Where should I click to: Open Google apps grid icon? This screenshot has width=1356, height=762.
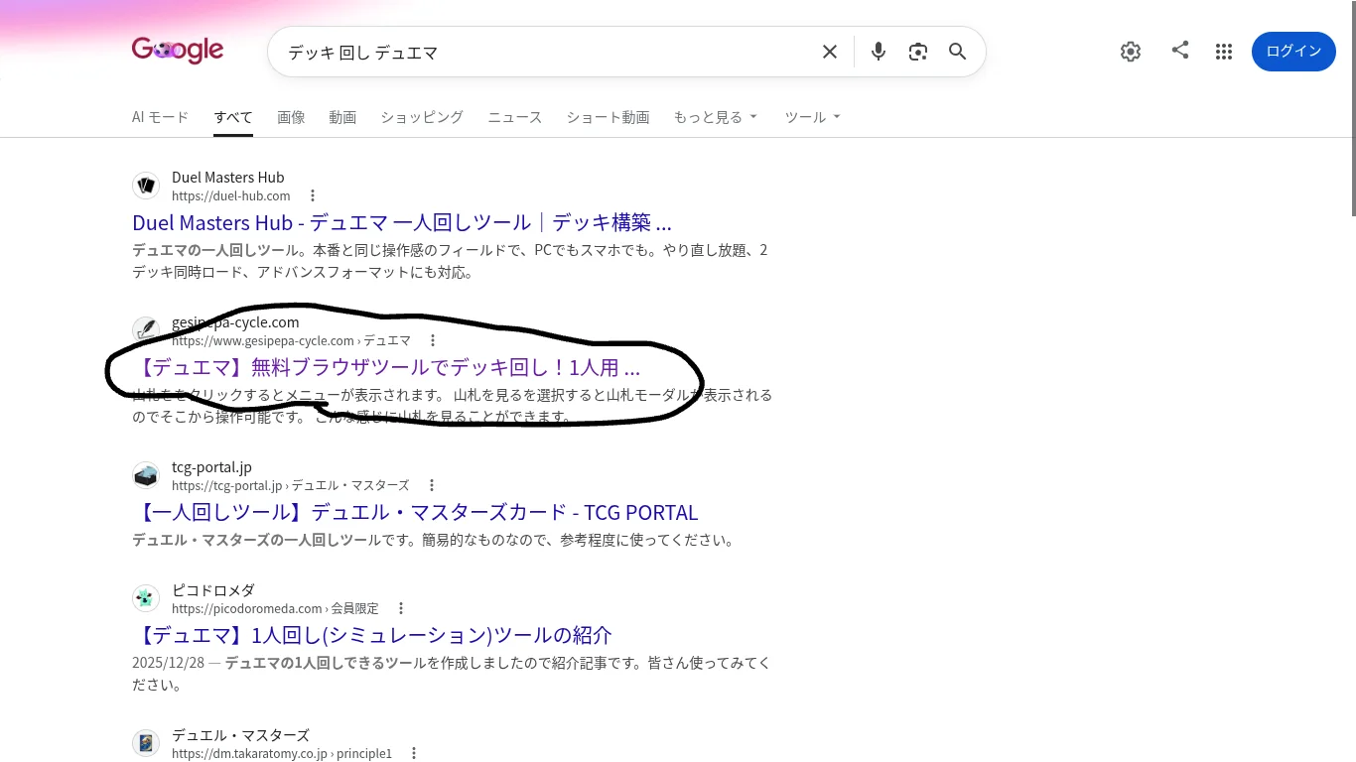click(x=1224, y=52)
